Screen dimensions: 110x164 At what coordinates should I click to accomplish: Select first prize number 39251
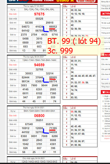coord(39,120)
